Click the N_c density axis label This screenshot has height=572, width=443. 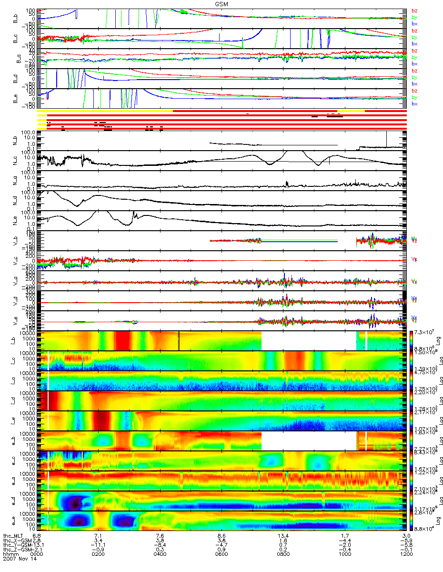[15, 161]
